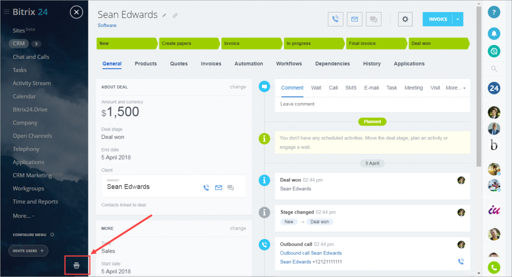Viewport: 512px width, 277px height.
Task: Expand the INVOICE button dropdown arrow
Action: click(x=458, y=19)
